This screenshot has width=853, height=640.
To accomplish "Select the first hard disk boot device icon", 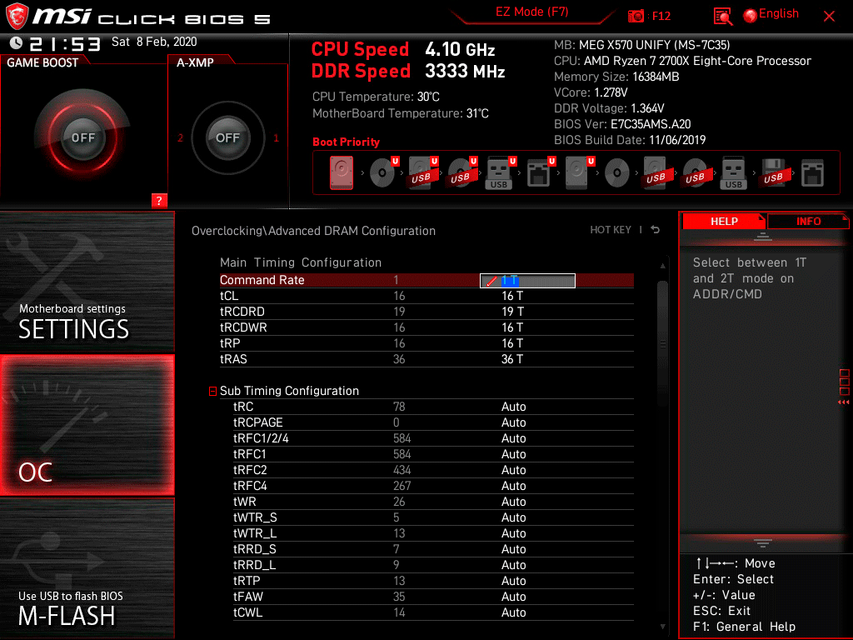I will pos(341,173).
